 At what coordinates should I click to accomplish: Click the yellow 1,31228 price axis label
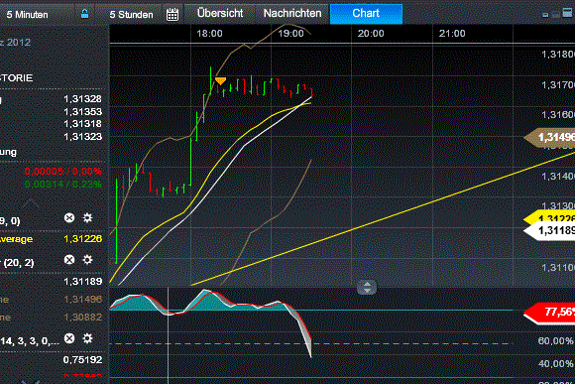coord(550,217)
